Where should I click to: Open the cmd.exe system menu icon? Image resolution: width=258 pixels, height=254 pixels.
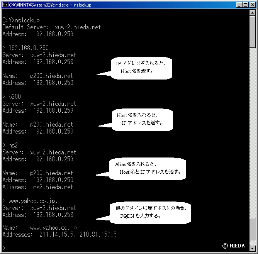coord(5,5)
